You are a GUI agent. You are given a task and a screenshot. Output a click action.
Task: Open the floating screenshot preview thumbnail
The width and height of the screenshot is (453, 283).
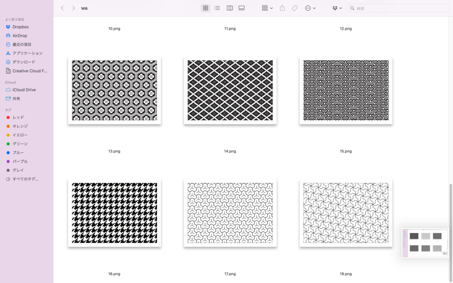[425, 243]
